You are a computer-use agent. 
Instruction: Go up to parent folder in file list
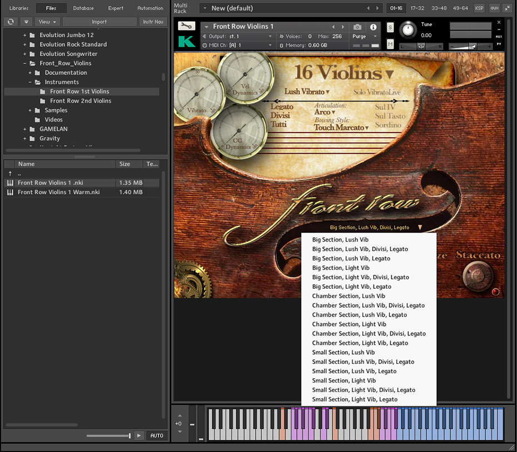pos(10,173)
